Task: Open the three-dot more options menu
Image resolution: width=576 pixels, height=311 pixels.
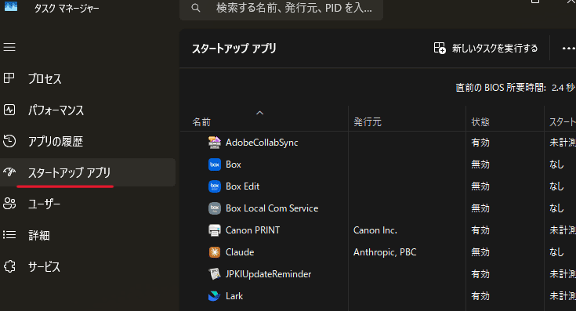Action: click(x=568, y=48)
